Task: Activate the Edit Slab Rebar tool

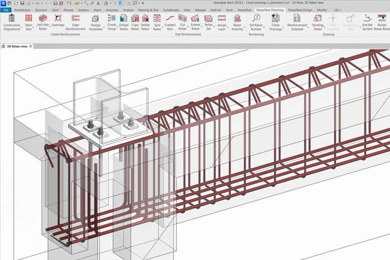Action: click(43, 22)
